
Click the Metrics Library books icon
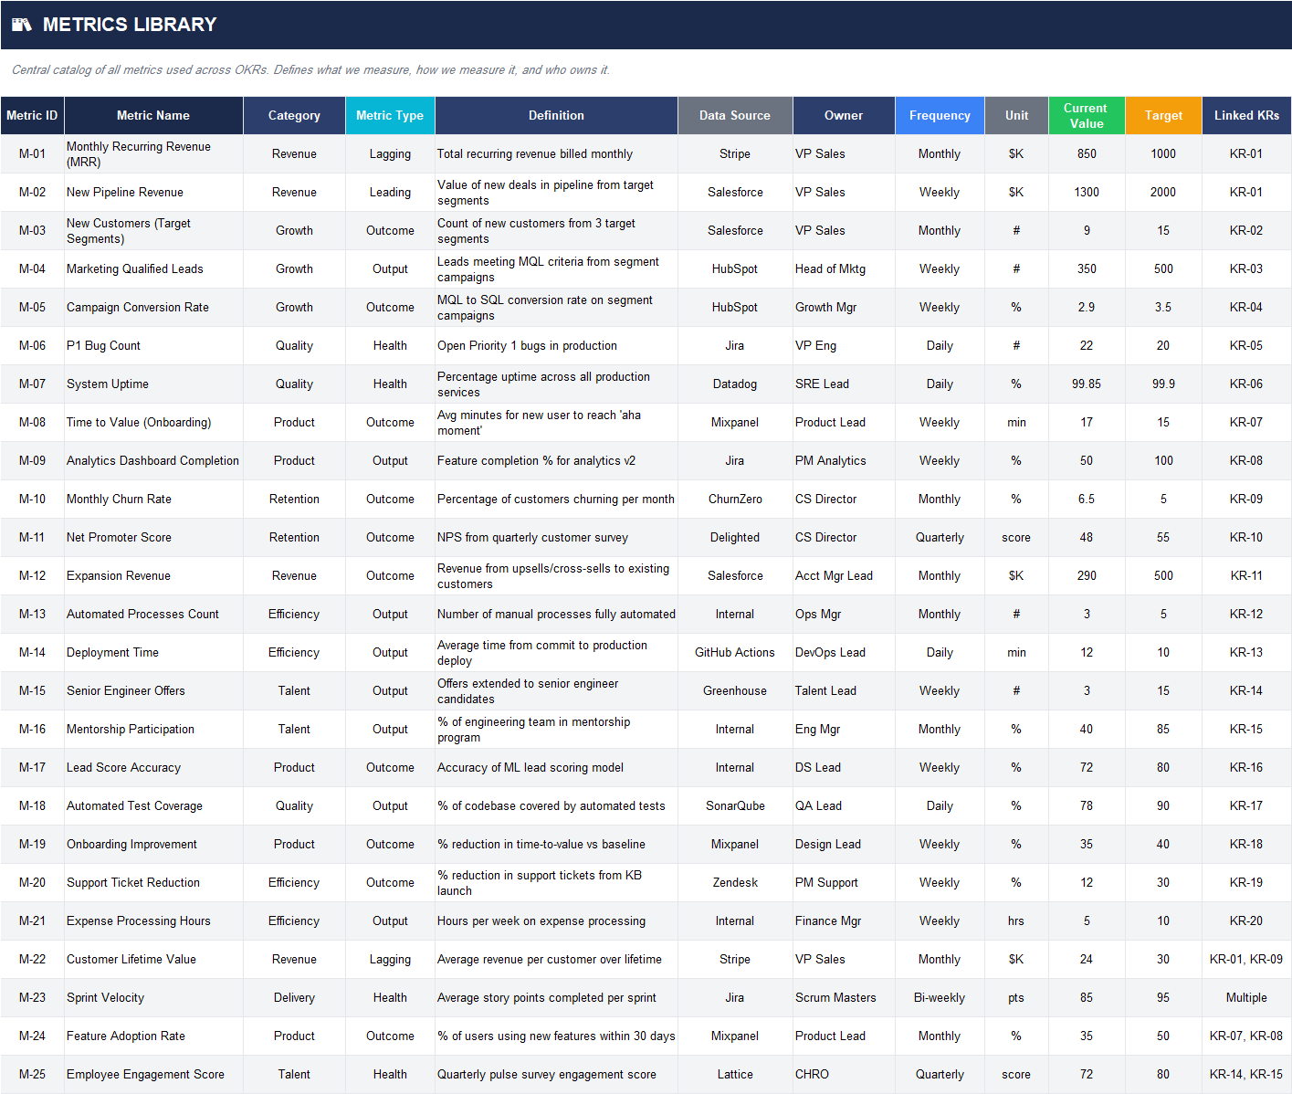click(22, 25)
